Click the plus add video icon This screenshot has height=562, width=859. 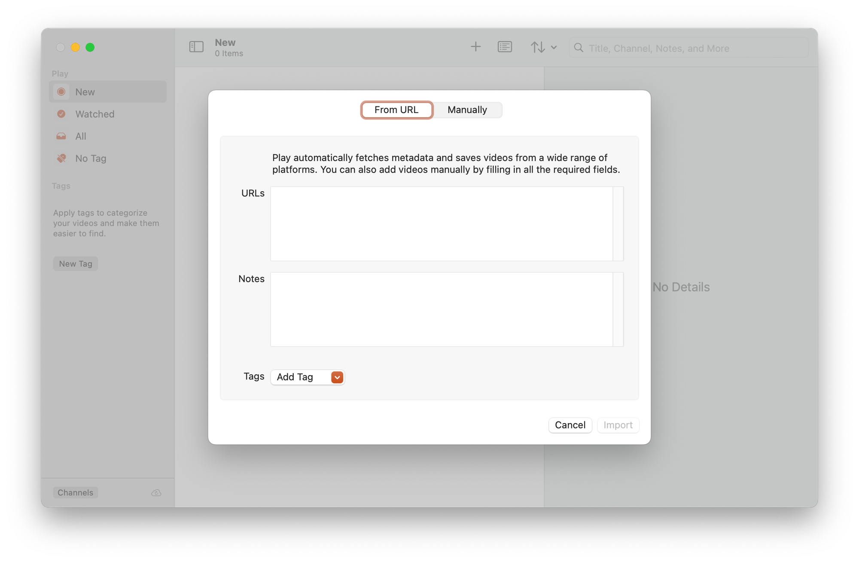[x=475, y=47]
